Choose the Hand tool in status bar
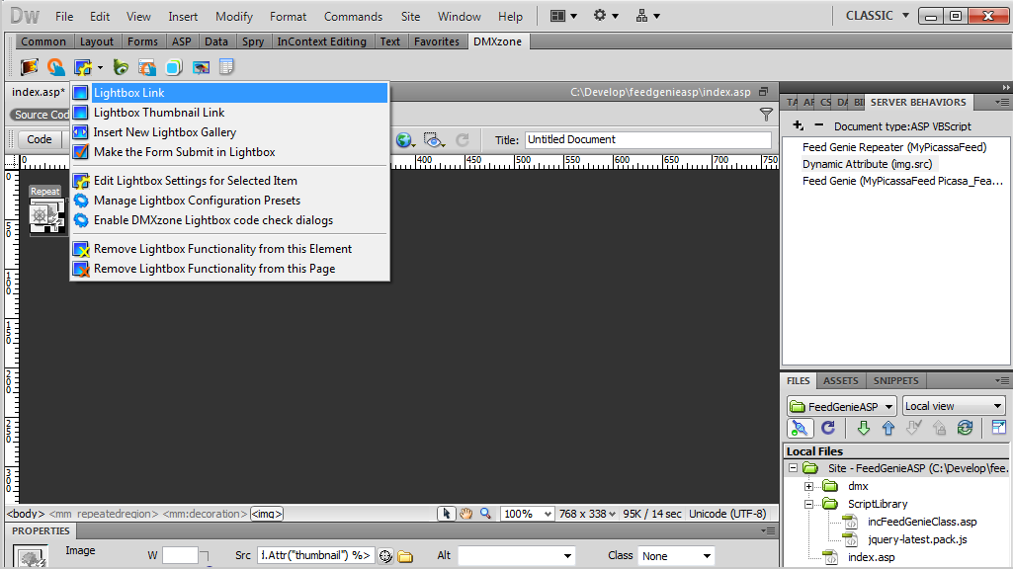 click(465, 514)
